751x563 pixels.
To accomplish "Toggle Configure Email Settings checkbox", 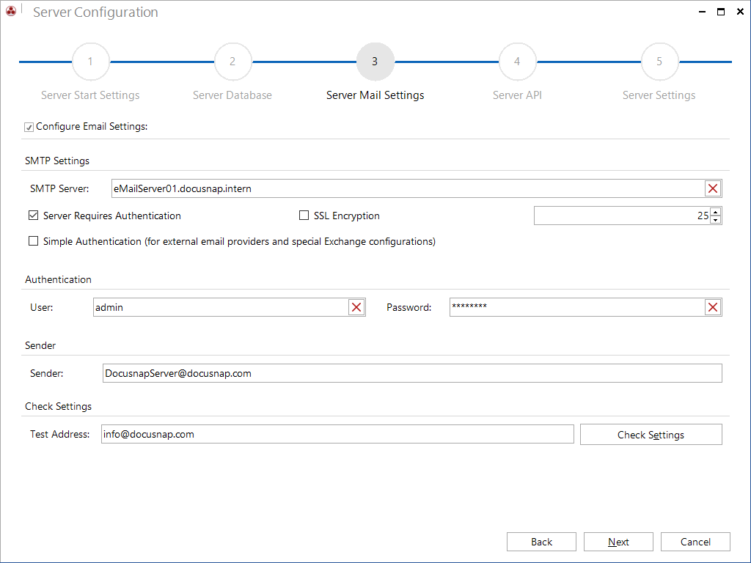I will click(29, 127).
